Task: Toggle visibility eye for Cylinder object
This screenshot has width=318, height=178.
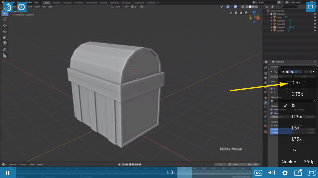Action: 315,31
